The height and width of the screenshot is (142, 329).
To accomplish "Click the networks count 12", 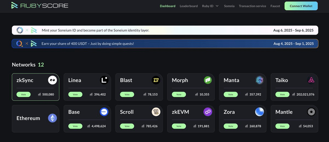I will pyautogui.click(x=41, y=65).
